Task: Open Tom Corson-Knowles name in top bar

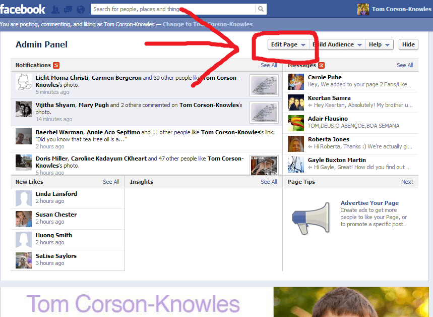Action: [x=402, y=9]
